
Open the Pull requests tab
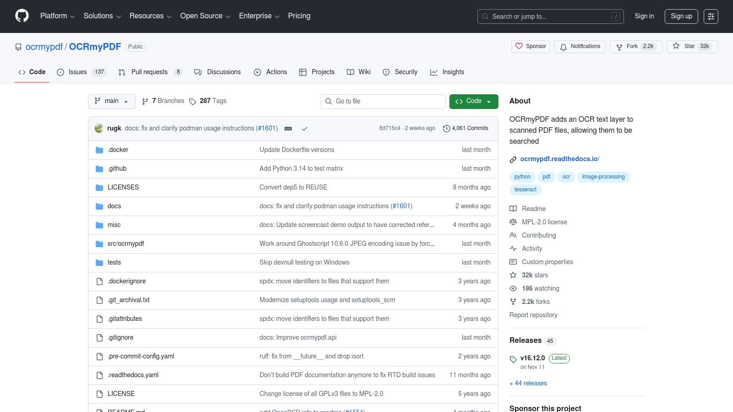click(149, 72)
